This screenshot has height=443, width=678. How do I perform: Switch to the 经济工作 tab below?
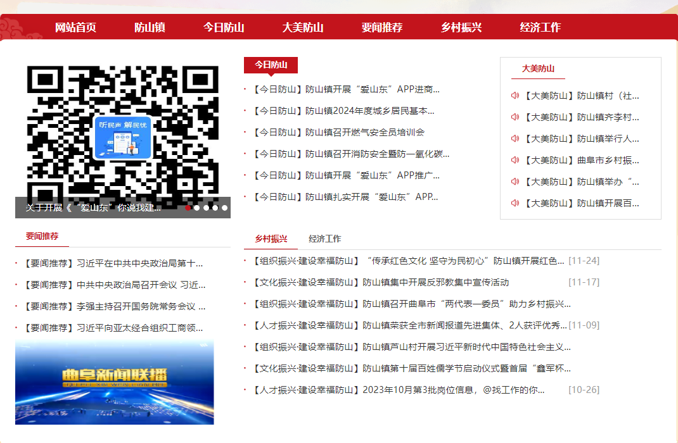point(324,239)
